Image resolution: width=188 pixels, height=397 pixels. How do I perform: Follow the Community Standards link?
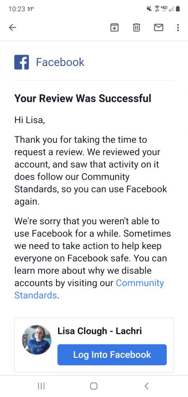(89, 289)
